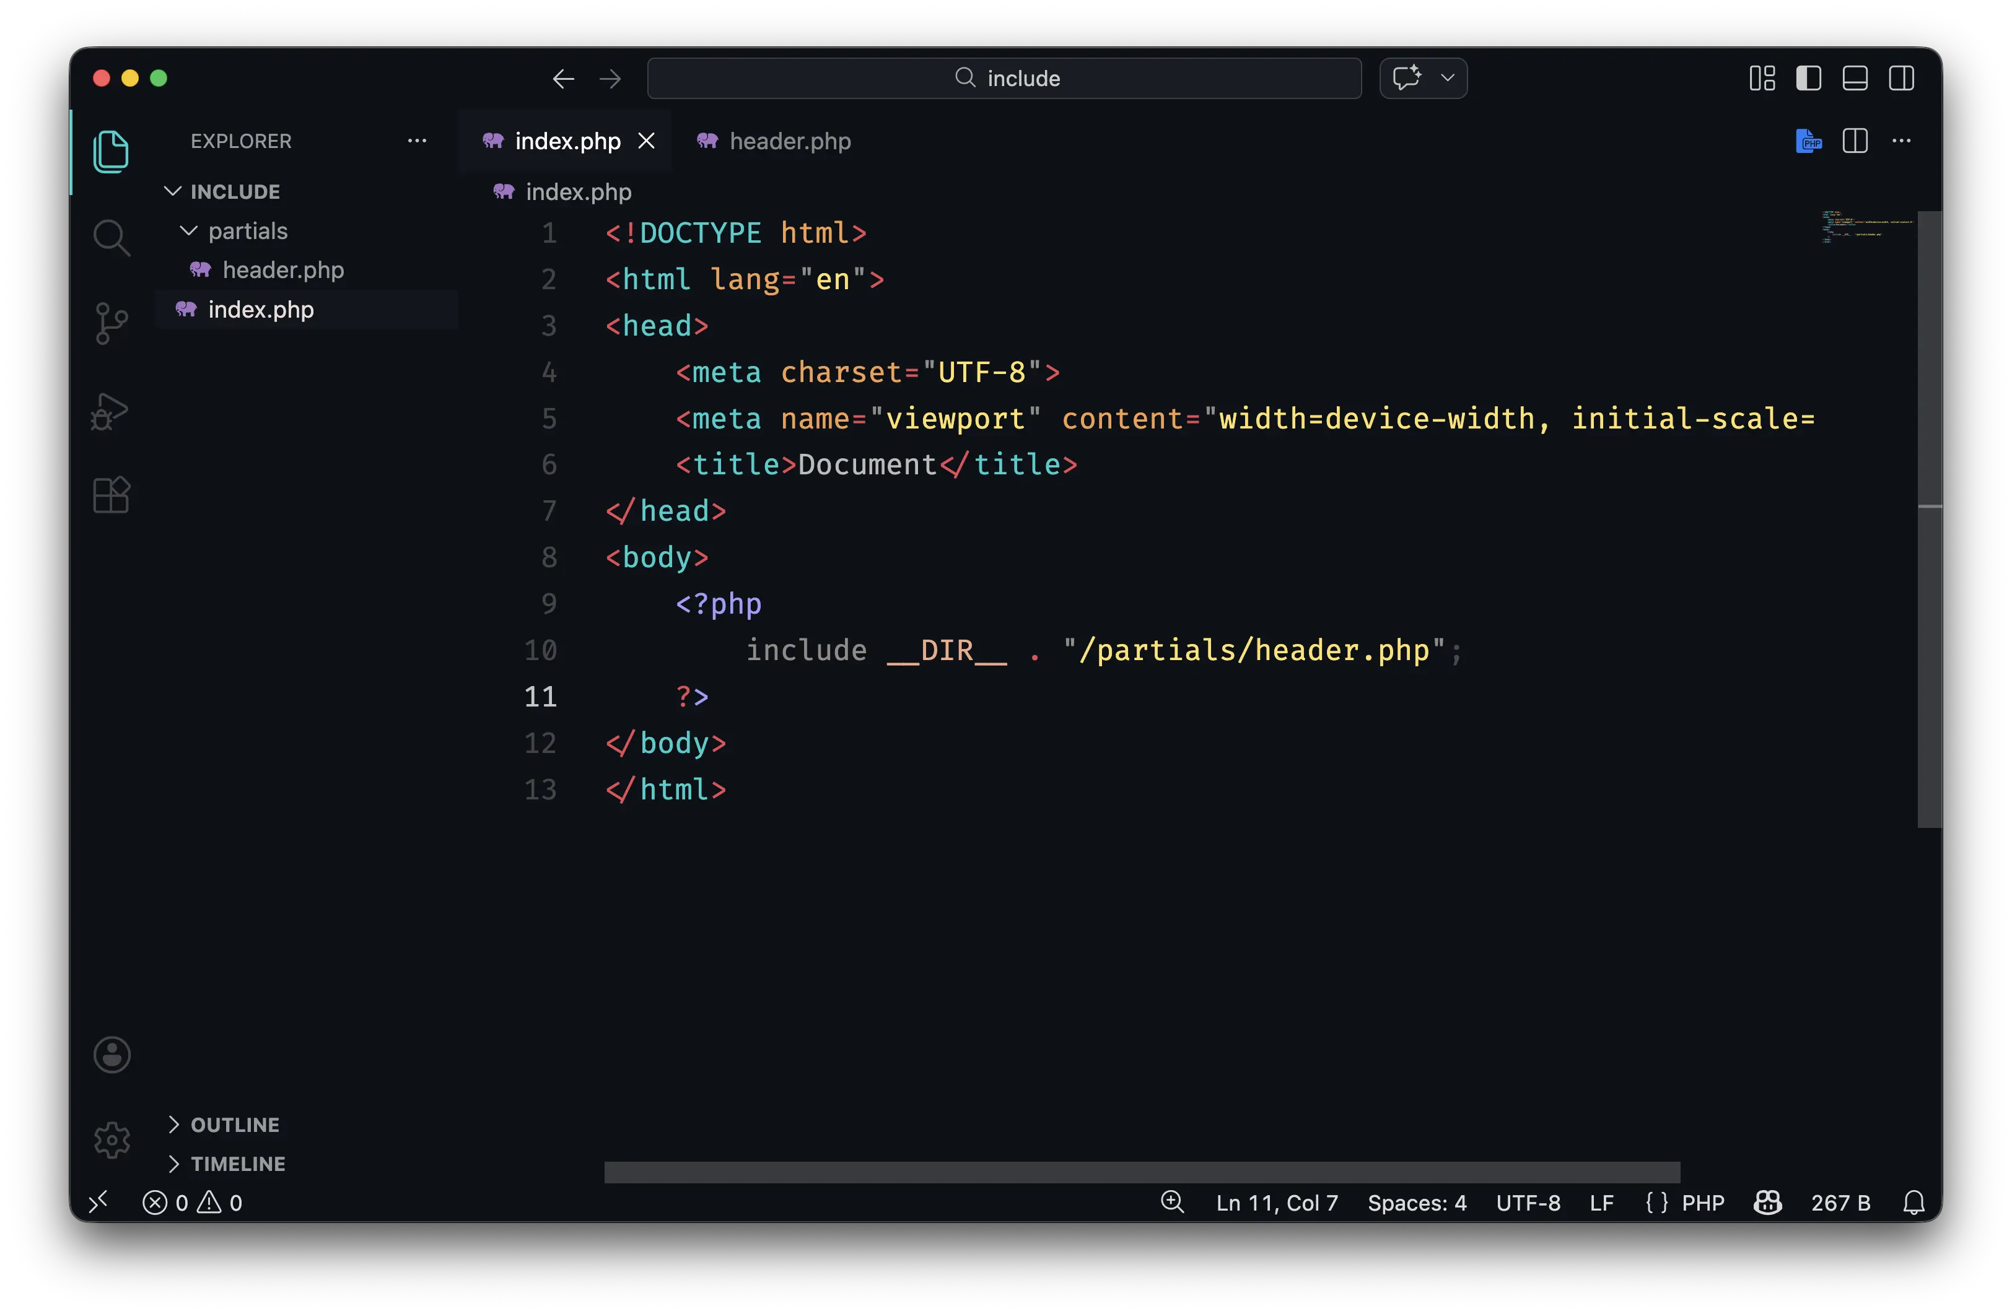Click the Copilot status icon in the status bar
This screenshot has width=2012, height=1314.
[1768, 1203]
